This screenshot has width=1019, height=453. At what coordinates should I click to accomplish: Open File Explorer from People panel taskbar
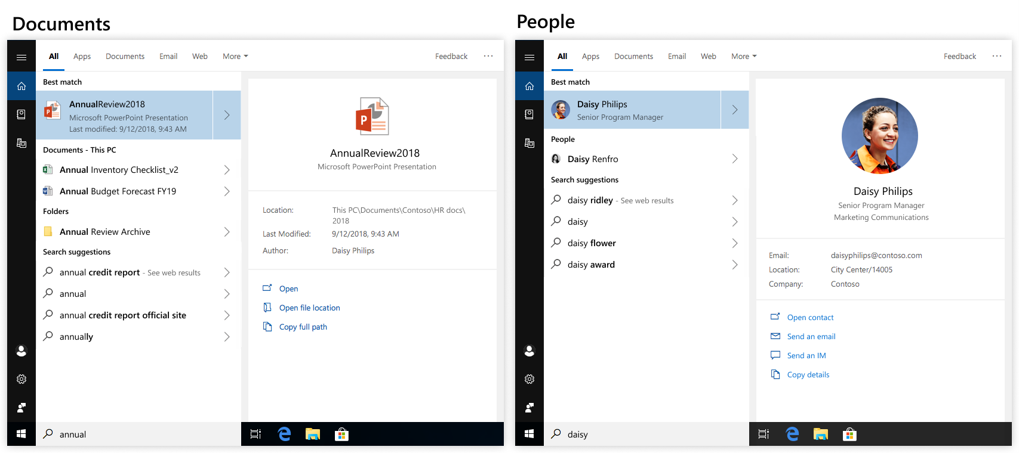tap(821, 434)
